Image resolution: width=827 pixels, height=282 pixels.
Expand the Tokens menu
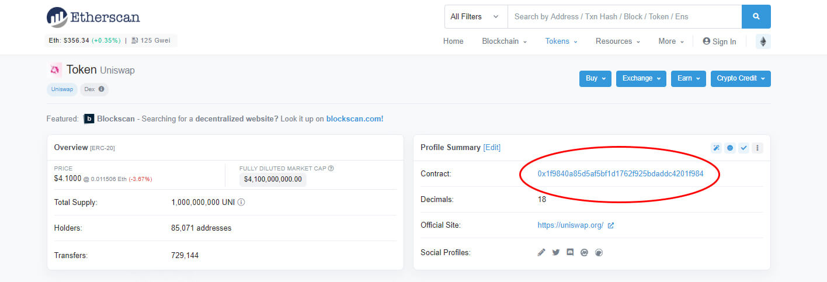(561, 41)
